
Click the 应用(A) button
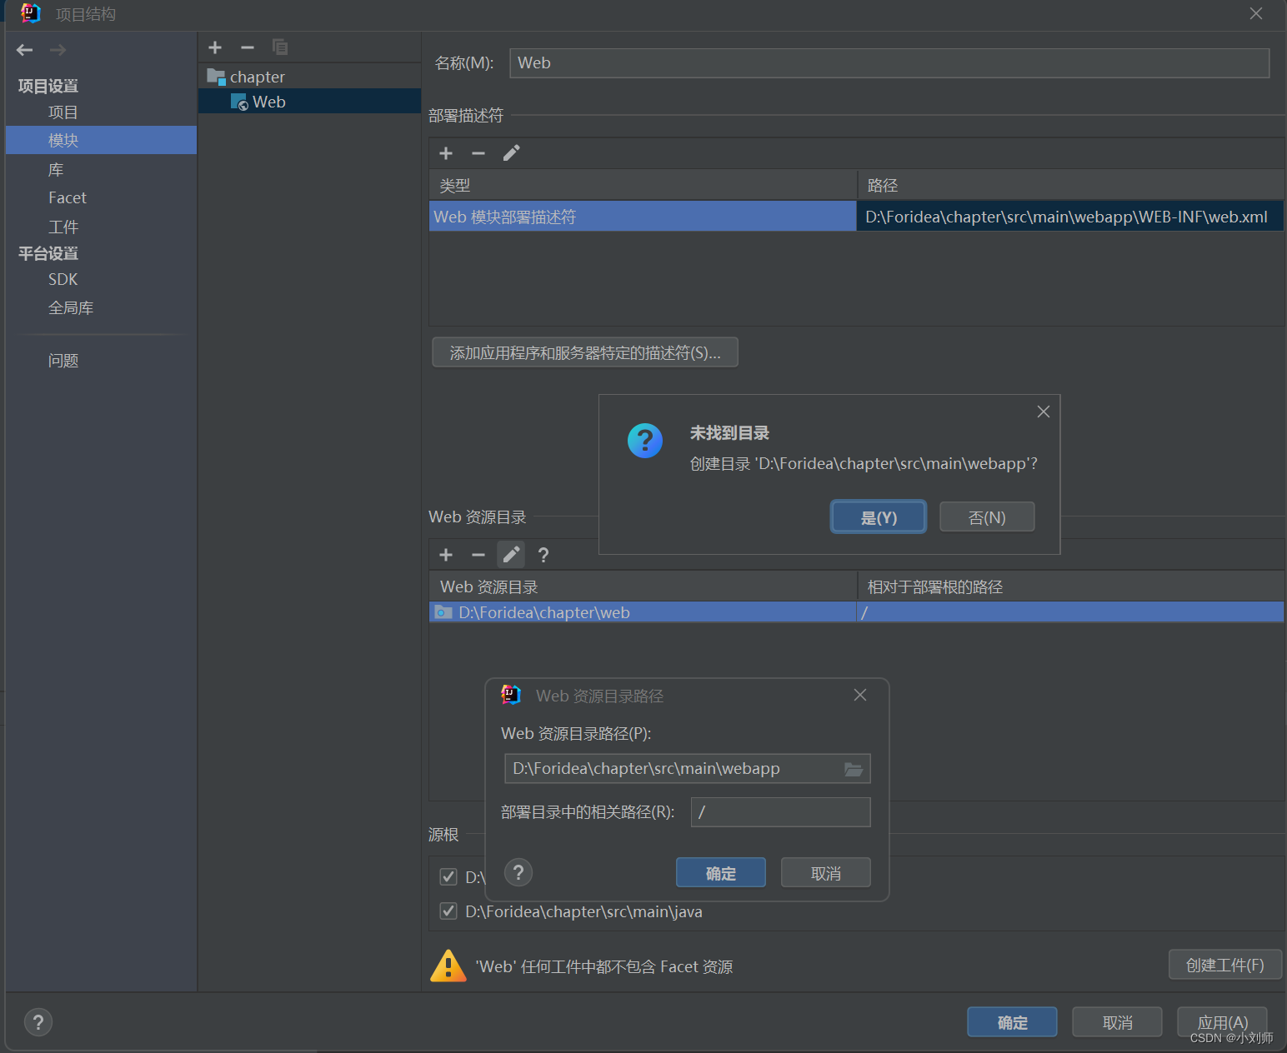1222,1022
